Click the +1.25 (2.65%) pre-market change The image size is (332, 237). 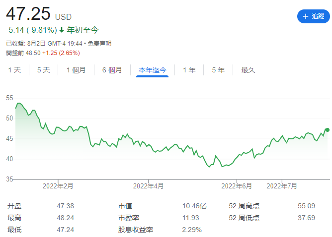click(61, 53)
